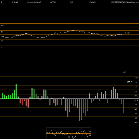The width and height of the screenshot is (139, 139).
Task: Click the '(5,5' parameter text in header
Action: pos(71,2)
